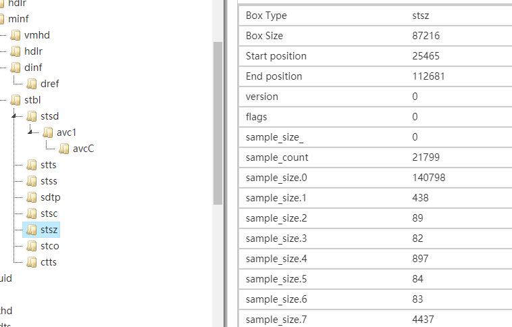
Task: Open the stco box icon
Action: tap(32, 247)
